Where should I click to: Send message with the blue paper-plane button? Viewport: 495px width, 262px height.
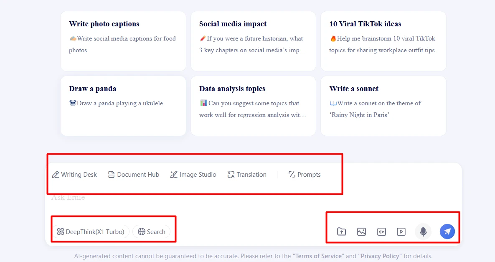[x=447, y=231]
